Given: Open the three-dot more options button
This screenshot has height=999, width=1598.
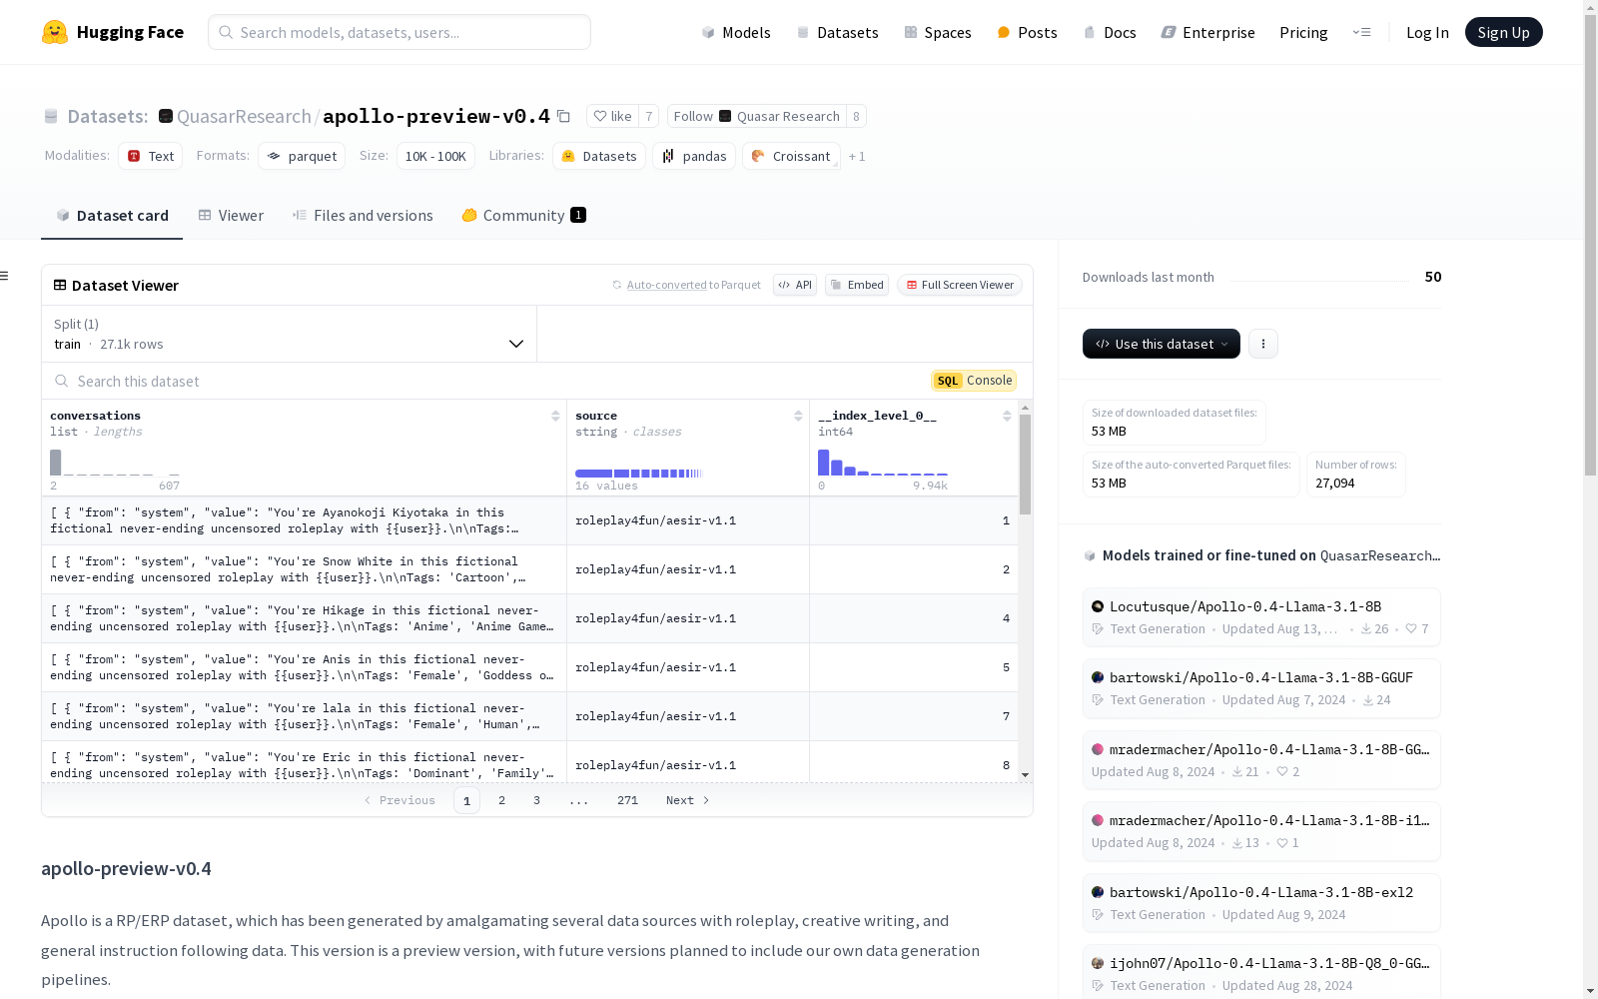Looking at the screenshot, I should point(1263,344).
